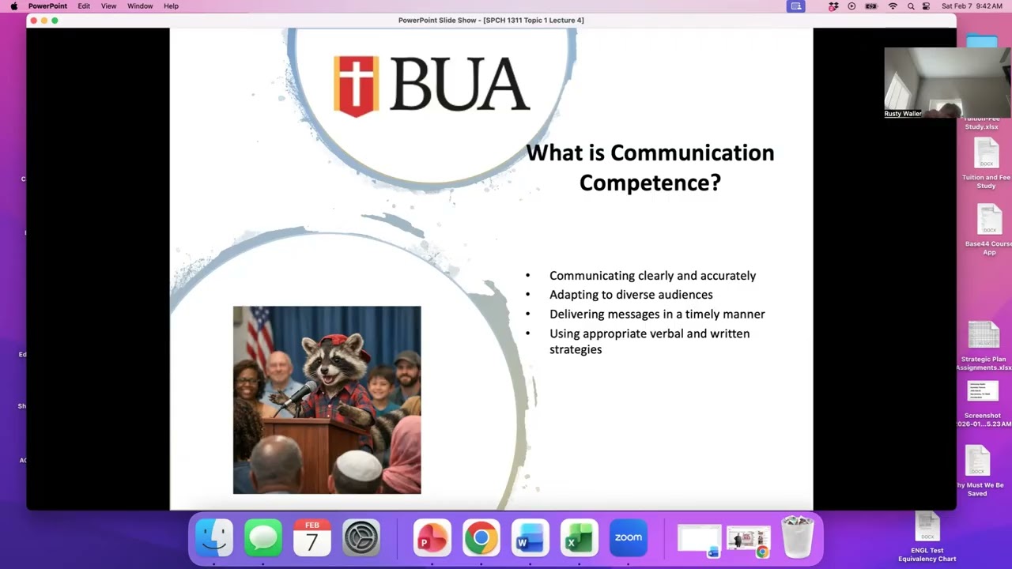The width and height of the screenshot is (1012, 569).
Task: Click bullet 'Using appropriate verbal and written strategies'
Action: pos(649,341)
